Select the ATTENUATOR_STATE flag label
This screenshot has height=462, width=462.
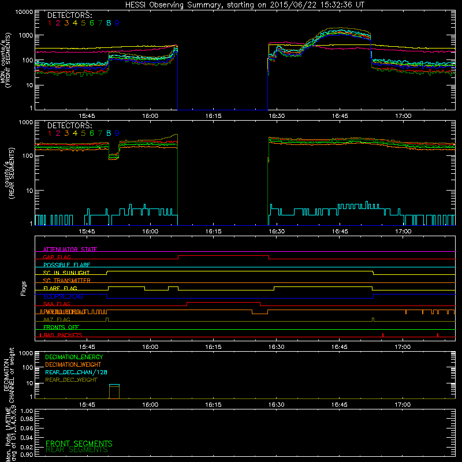tap(70, 249)
